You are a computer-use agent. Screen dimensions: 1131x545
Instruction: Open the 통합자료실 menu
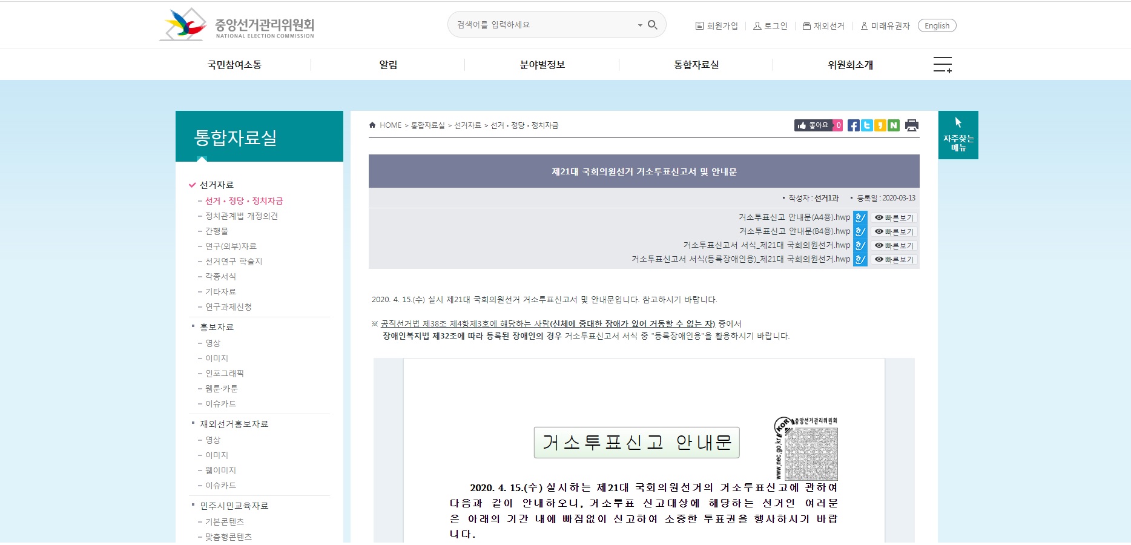pyautogui.click(x=695, y=64)
